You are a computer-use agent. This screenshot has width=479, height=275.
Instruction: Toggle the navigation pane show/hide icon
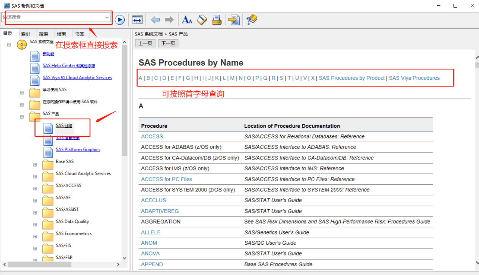(137, 20)
